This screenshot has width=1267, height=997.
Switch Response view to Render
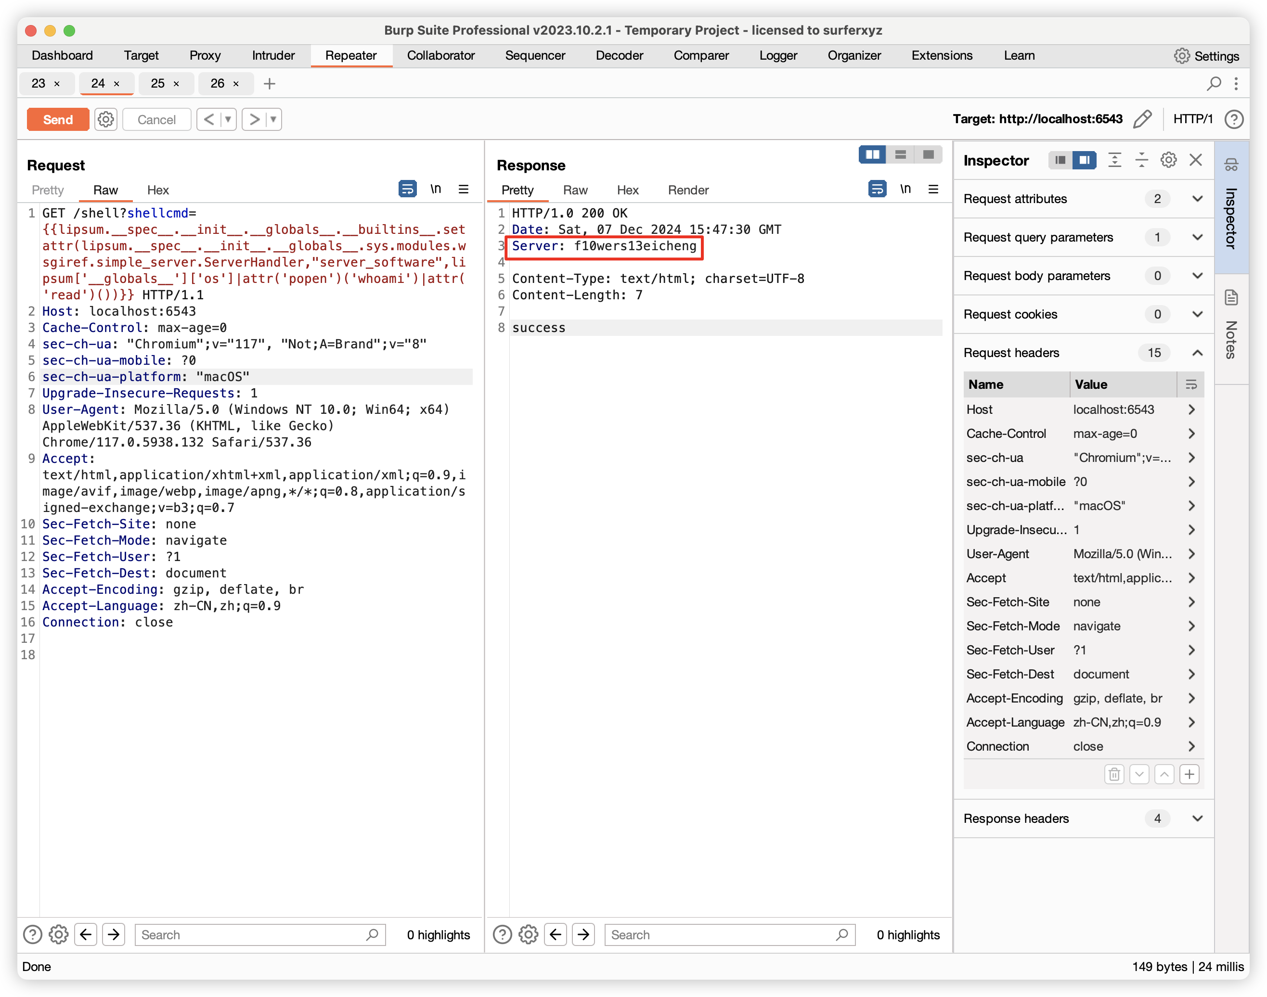(x=688, y=190)
